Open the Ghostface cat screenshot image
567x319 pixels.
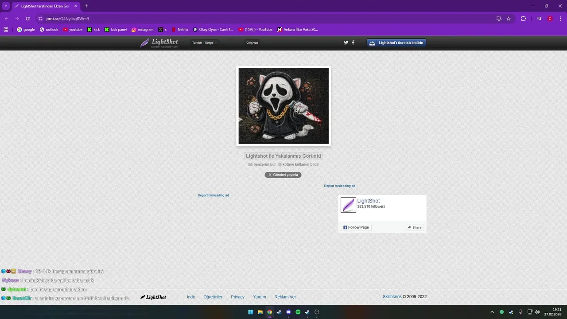(x=283, y=106)
